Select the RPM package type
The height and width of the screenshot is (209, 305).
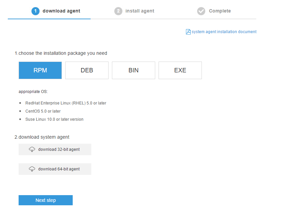(40, 70)
